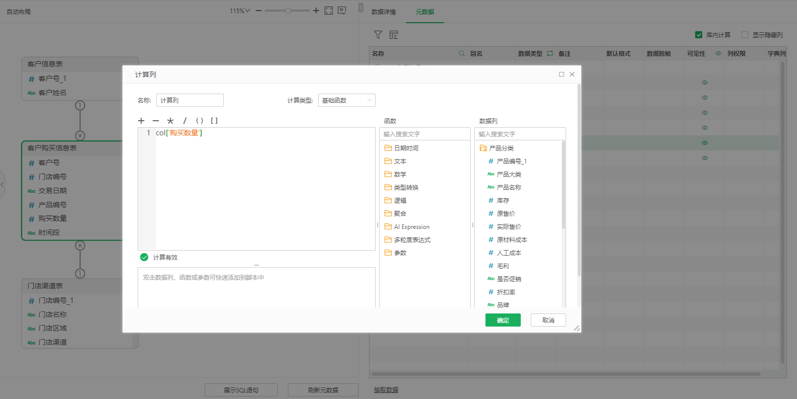Screen dimensions: 797x399
Task: Open the 115% zoom level dropdown
Action: 240,11
